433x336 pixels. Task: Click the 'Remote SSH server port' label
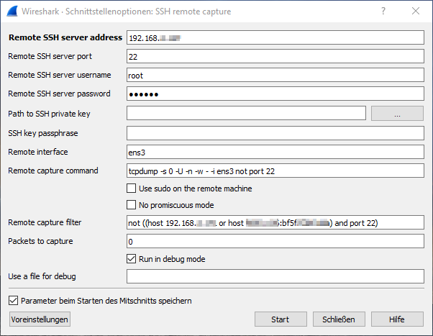tap(50, 56)
